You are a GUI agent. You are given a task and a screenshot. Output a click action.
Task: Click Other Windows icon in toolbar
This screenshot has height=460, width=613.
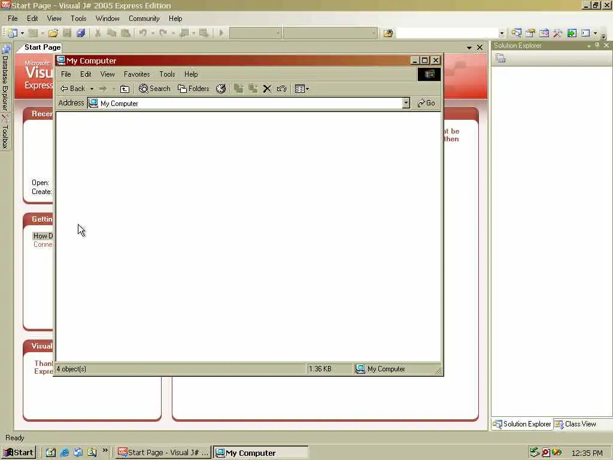pos(585,34)
